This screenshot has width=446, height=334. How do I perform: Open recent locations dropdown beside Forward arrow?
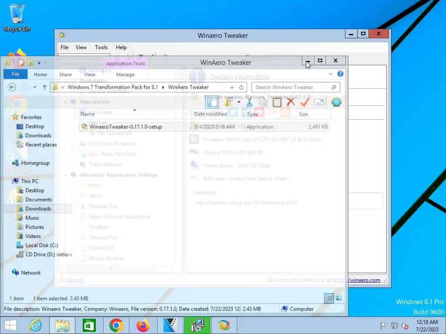[35, 87]
